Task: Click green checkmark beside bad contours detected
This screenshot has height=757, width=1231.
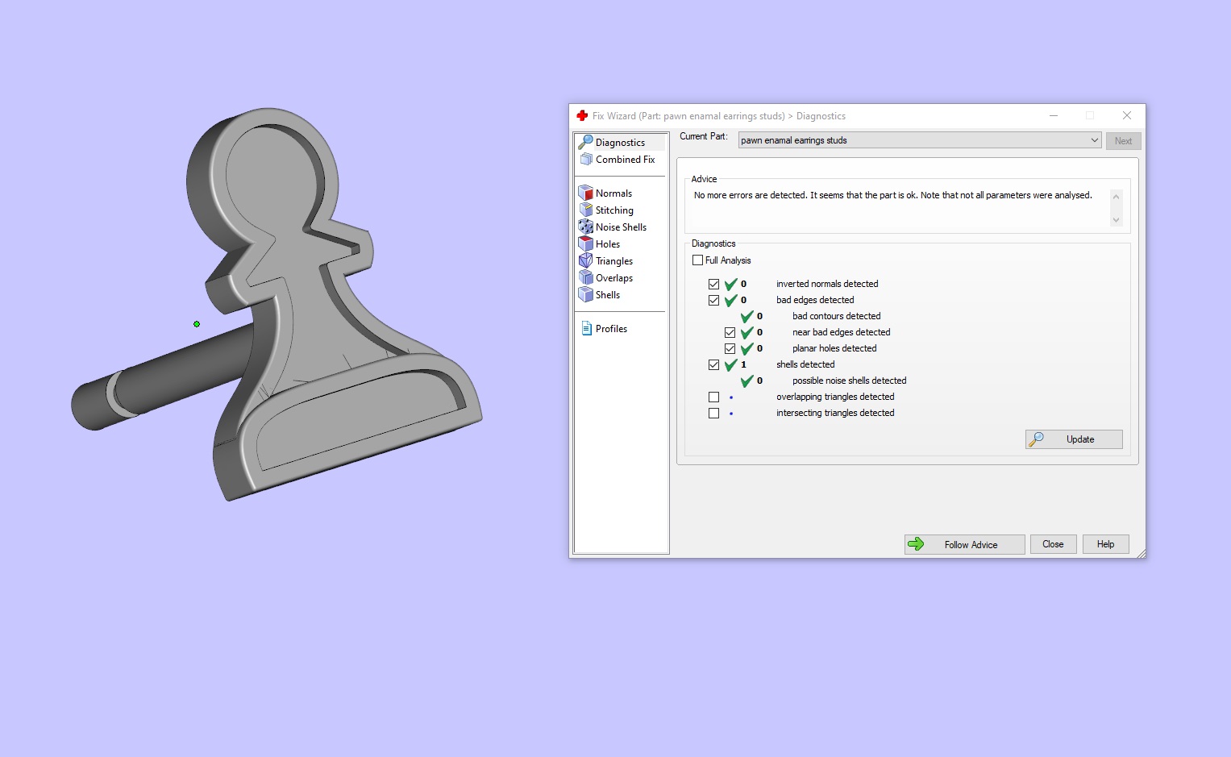Action: point(747,316)
